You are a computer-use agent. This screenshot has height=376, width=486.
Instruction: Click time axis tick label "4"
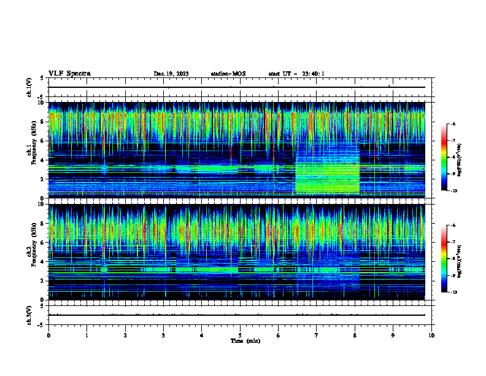[202, 335]
